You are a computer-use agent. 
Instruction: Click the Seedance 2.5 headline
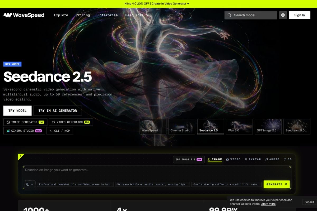pyautogui.click(x=48, y=76)
